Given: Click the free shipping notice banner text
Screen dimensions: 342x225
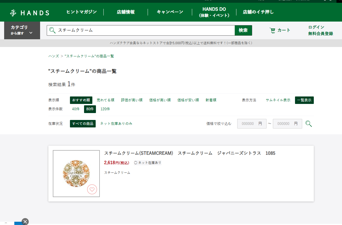Looking at the screenshot, I should pyautogui.click(x=181, y=43).
